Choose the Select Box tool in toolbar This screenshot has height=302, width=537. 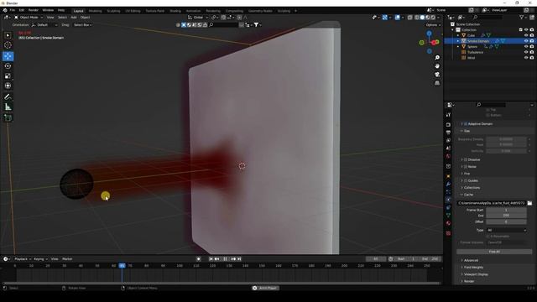8,35
